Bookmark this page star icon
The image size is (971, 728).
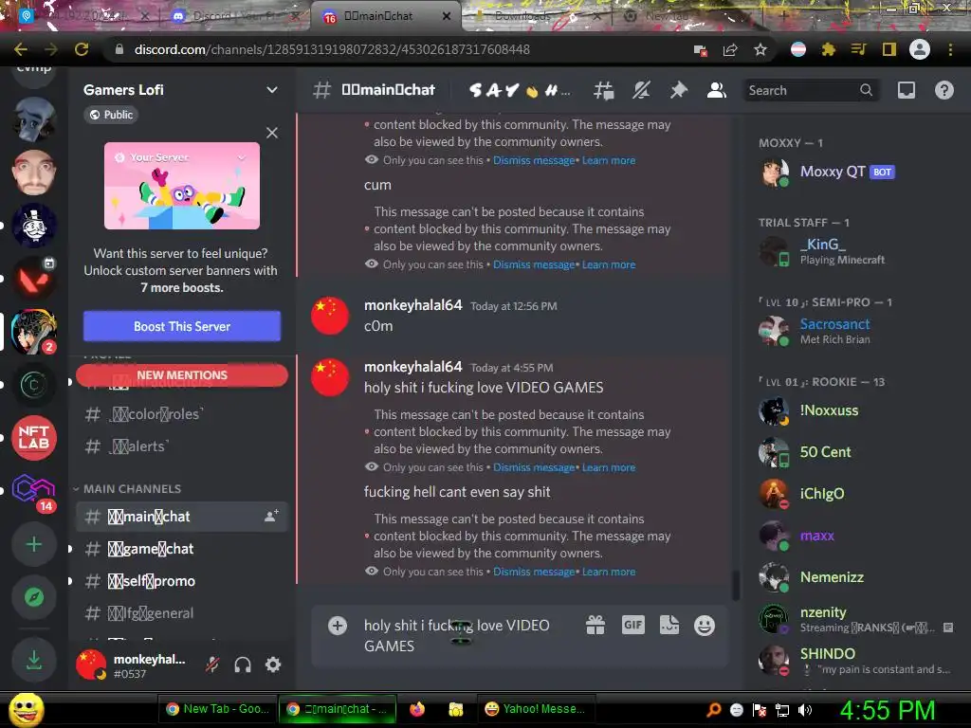point(760,49)
